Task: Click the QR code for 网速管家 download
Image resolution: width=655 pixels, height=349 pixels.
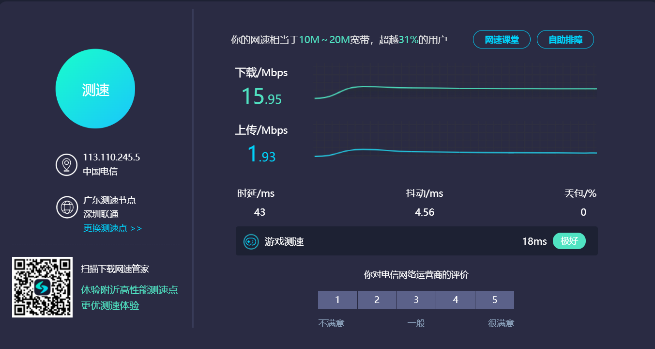Action: pyautogui.click(x=42, y=287)
